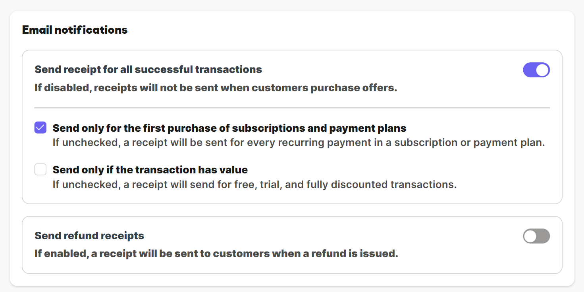Screen dimensions: 584x292
Task: Click empty area beside the Email notifications title
Action: tap(318, 30)
